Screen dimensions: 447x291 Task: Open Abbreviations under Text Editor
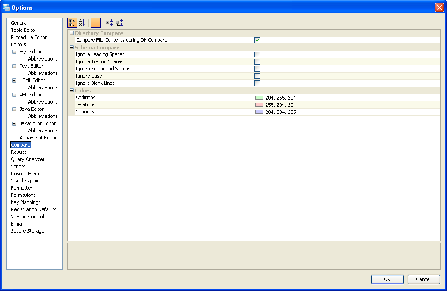(x=43, y=73)
